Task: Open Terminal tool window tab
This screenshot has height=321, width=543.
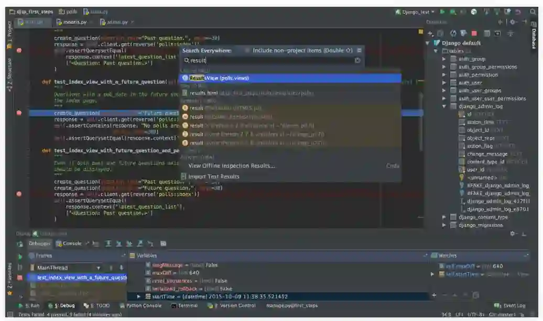Action: pos(184,306)
